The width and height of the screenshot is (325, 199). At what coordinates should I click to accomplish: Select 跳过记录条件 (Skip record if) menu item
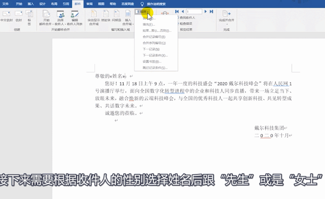click(x=155, y=68)
